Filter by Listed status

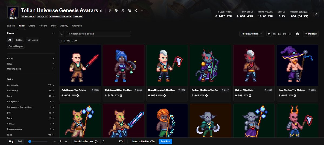pyautogui.click(x=19, y=40)
